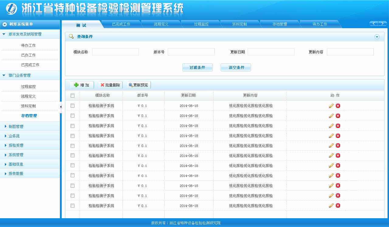Focus the 更新日期 input field
Image resolution: width=389 pixels, height=227 pixels.
271,52
